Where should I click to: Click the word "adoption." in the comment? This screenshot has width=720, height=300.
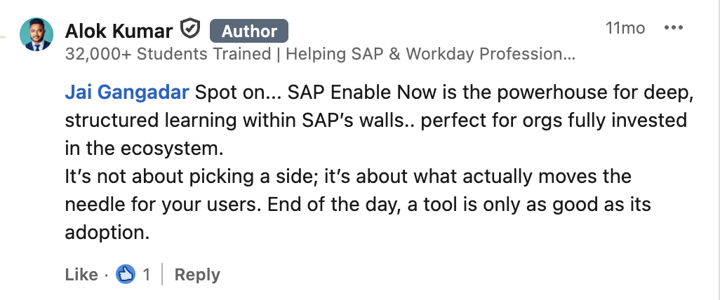click(x=107, y=233)
